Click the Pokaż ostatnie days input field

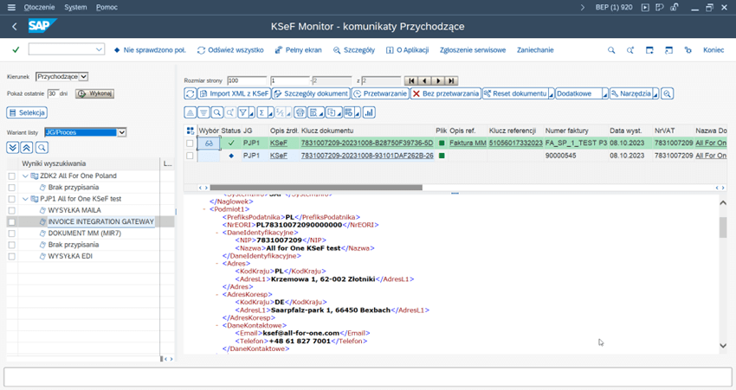[53, 93]
